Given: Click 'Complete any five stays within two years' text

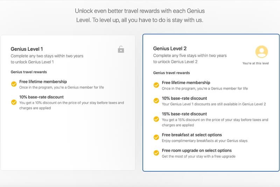Looking at the screenshot, I should coord(190,56).
